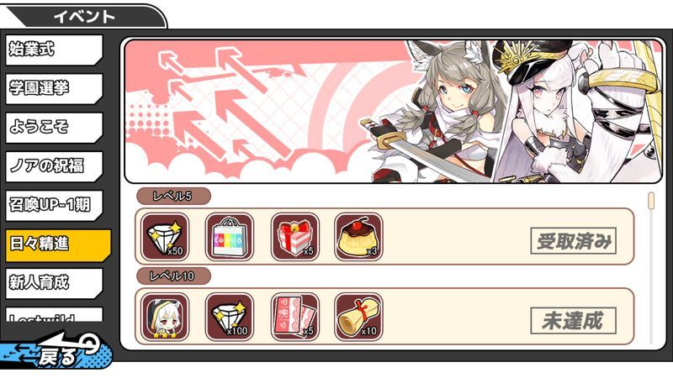This screenshot has height=378, width=673.
Task: Select the gift box x5 reward icon
Action: point(294,237)
